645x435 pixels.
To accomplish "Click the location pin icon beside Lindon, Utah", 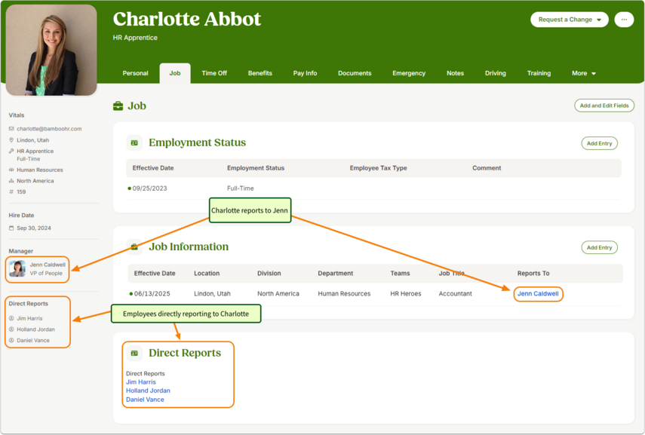I will tap(11, 139).
